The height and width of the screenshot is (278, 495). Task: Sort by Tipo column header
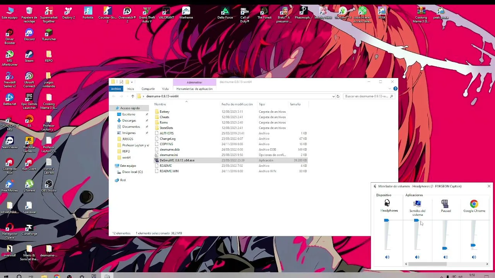[262, 104]
